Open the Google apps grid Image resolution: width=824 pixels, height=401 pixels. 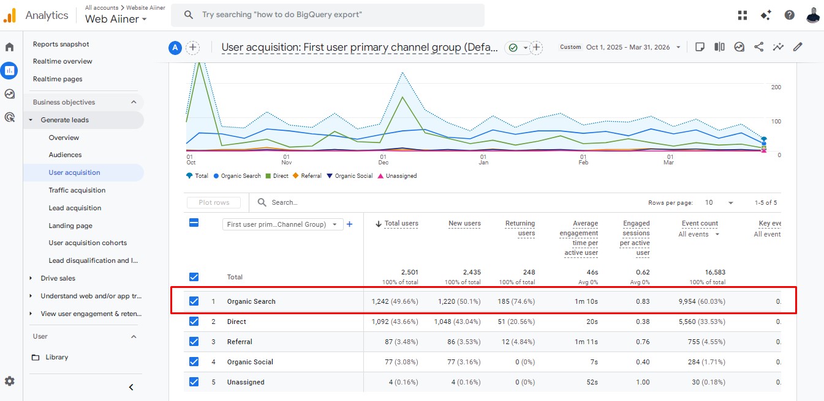[x=743, y=15]
